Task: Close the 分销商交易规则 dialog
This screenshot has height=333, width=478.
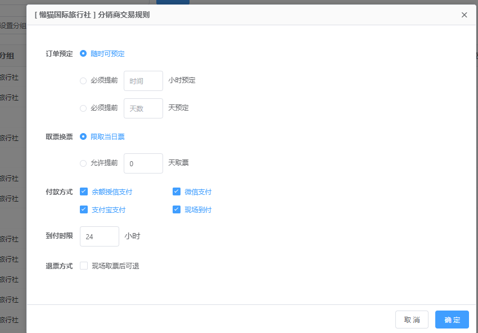Action: pos(464,15)
